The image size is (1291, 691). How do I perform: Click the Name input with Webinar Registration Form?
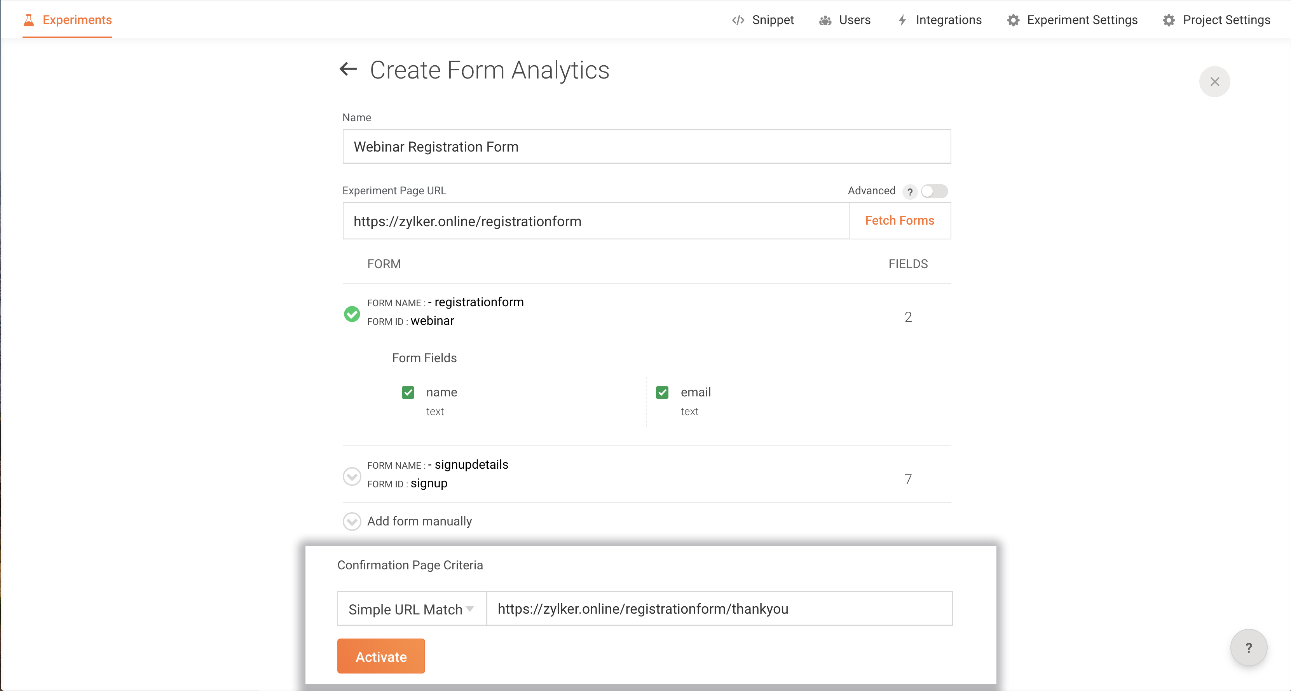coord(647,147)
